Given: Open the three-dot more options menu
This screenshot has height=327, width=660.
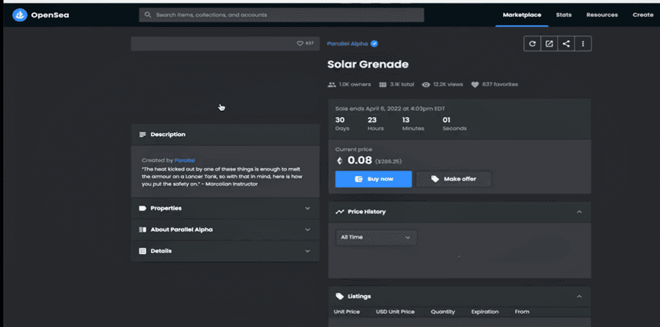Looking at the screenshot, I should [x=583, y=43].
